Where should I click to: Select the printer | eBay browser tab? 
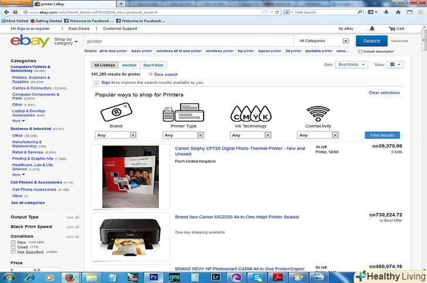tap(74, 4)
